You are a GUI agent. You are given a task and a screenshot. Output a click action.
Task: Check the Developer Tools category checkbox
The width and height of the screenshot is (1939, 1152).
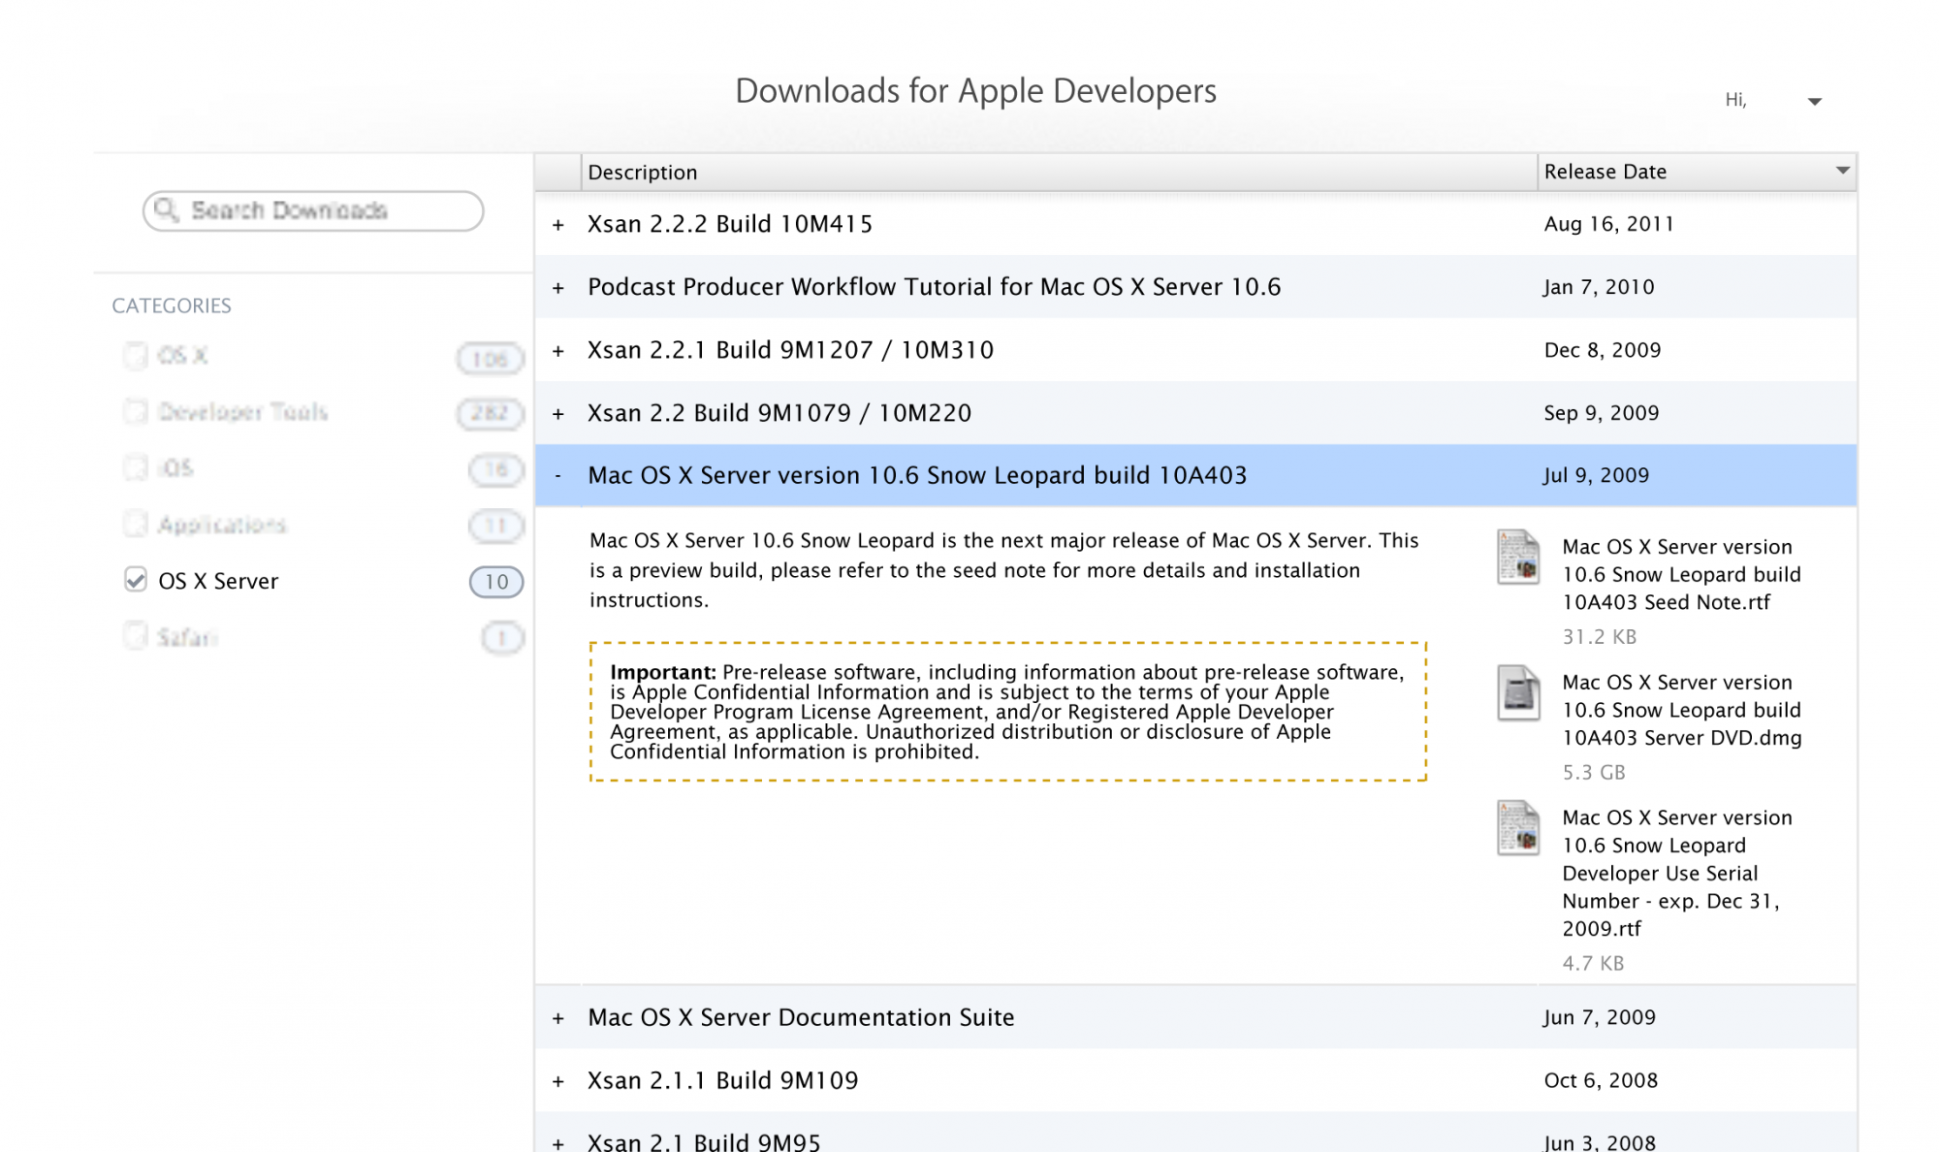(136, 411)
